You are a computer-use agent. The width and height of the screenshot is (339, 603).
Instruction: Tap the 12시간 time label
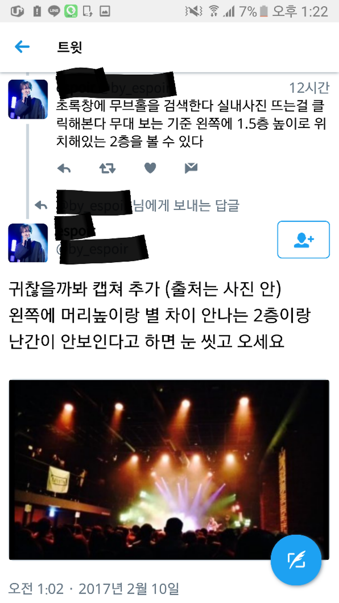pos(309,88)
